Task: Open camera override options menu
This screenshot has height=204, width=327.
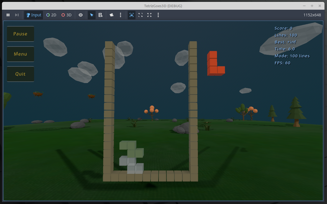Action: click(x=121, y=15)
